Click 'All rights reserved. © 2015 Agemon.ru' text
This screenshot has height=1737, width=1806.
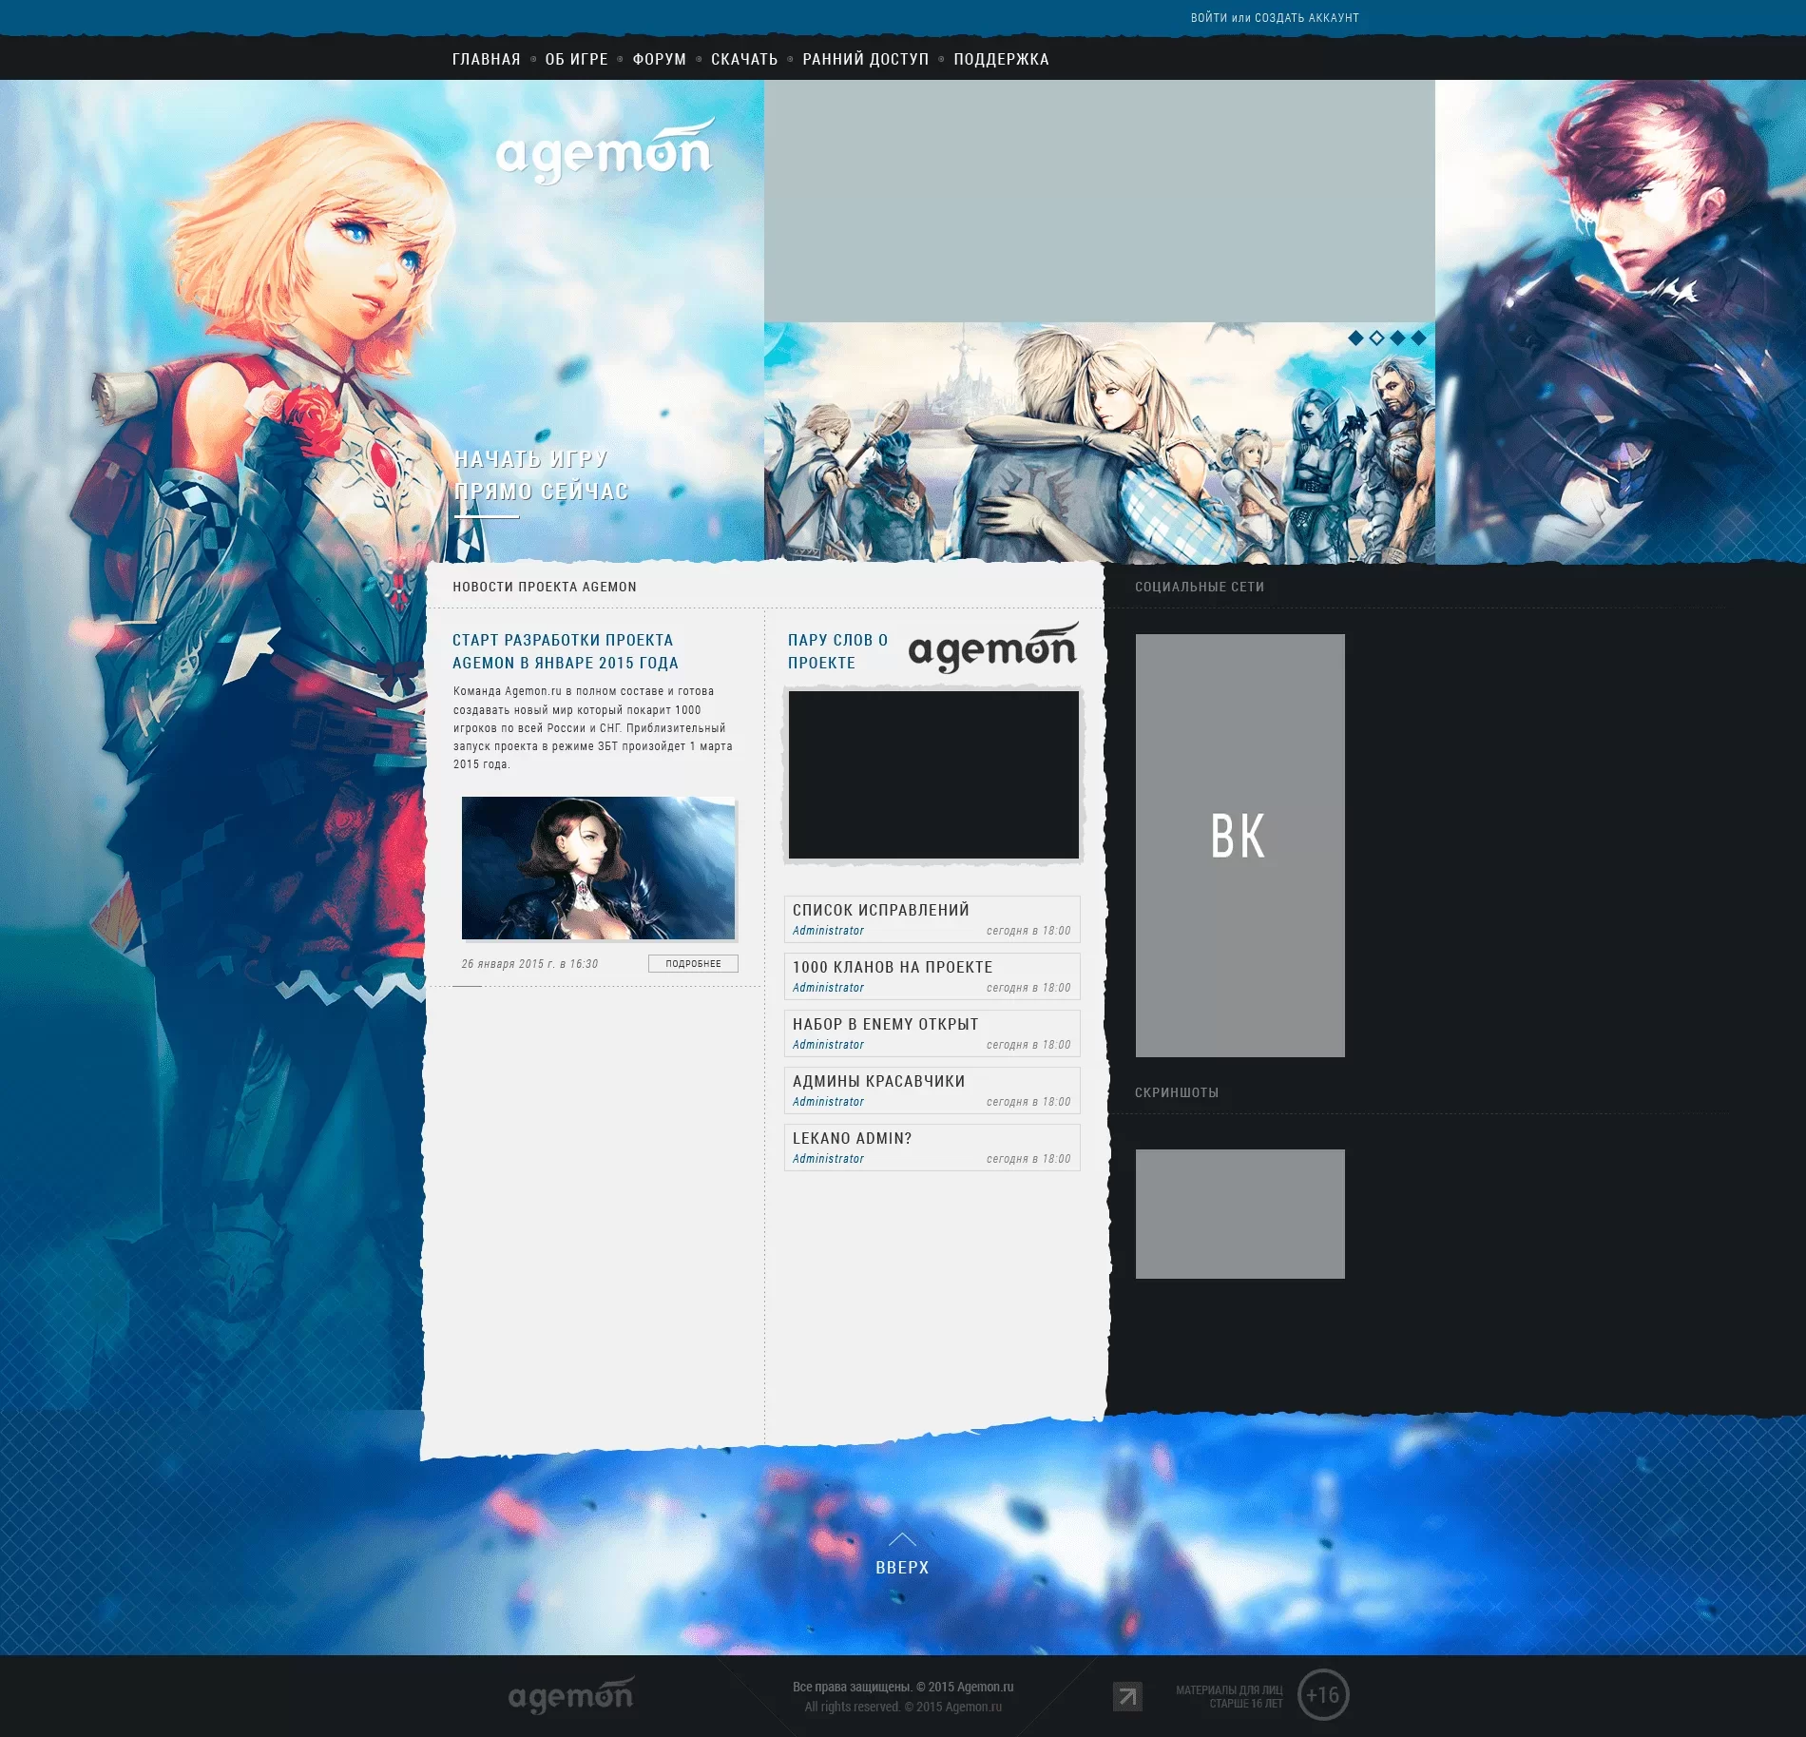pyautogui.click(x=903, y=1707)
